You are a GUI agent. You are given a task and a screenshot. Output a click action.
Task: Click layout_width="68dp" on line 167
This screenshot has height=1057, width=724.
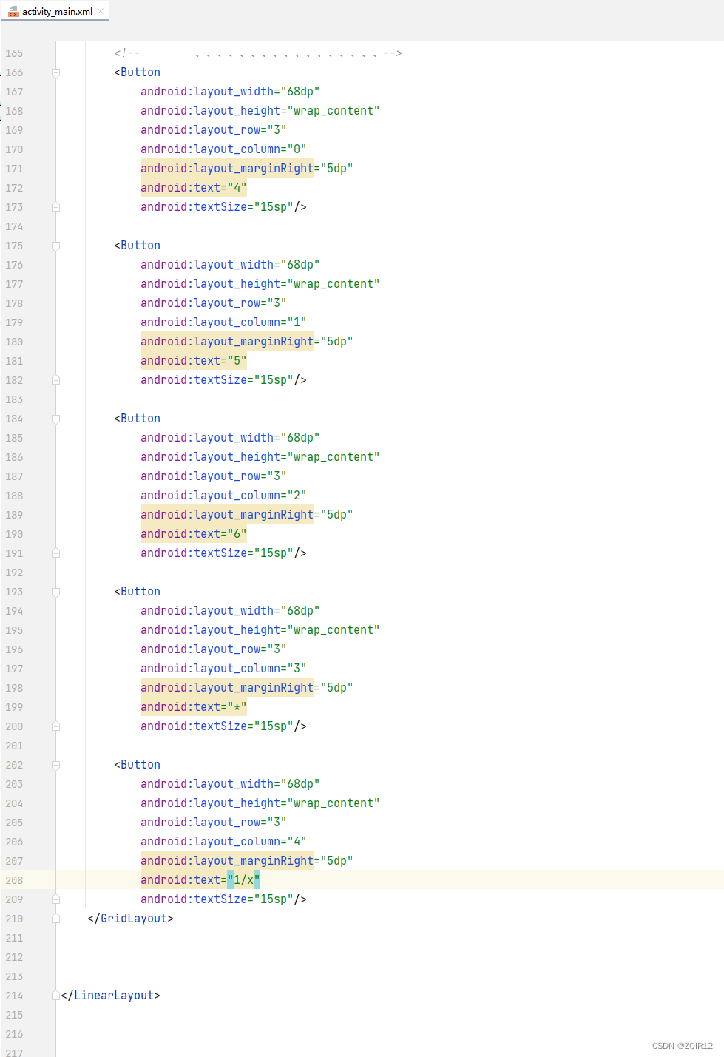click(230, 92)
